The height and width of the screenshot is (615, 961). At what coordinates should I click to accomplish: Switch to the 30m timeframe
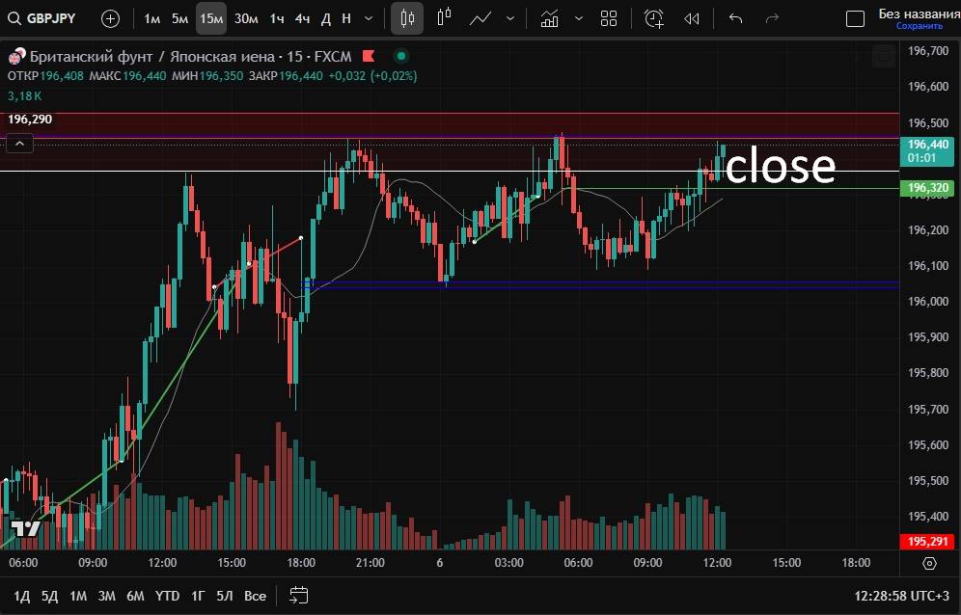tap(246, 18)
